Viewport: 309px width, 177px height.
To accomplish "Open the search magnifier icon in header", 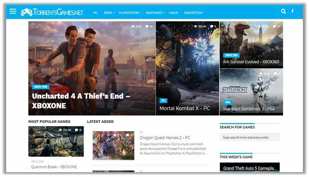I will coord(283,11).
